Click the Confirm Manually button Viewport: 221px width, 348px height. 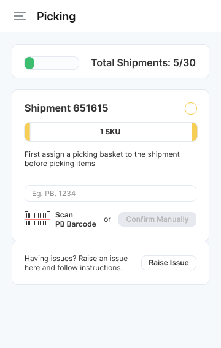(157, 219)
